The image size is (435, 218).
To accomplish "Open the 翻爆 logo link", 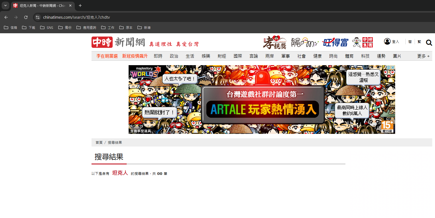I will [x=304, y=42].
